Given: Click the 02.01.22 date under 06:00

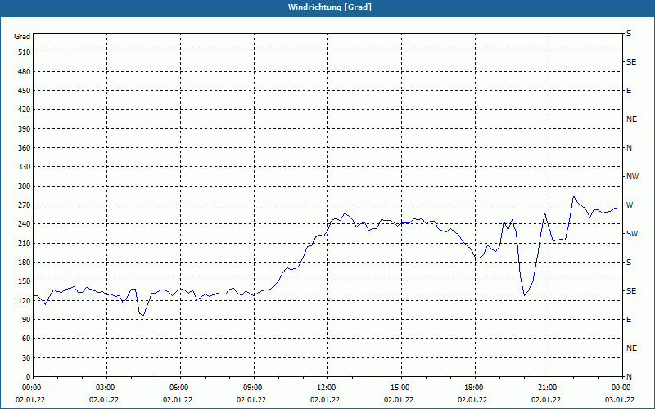Looking at the screenshot, I should 178,400.
